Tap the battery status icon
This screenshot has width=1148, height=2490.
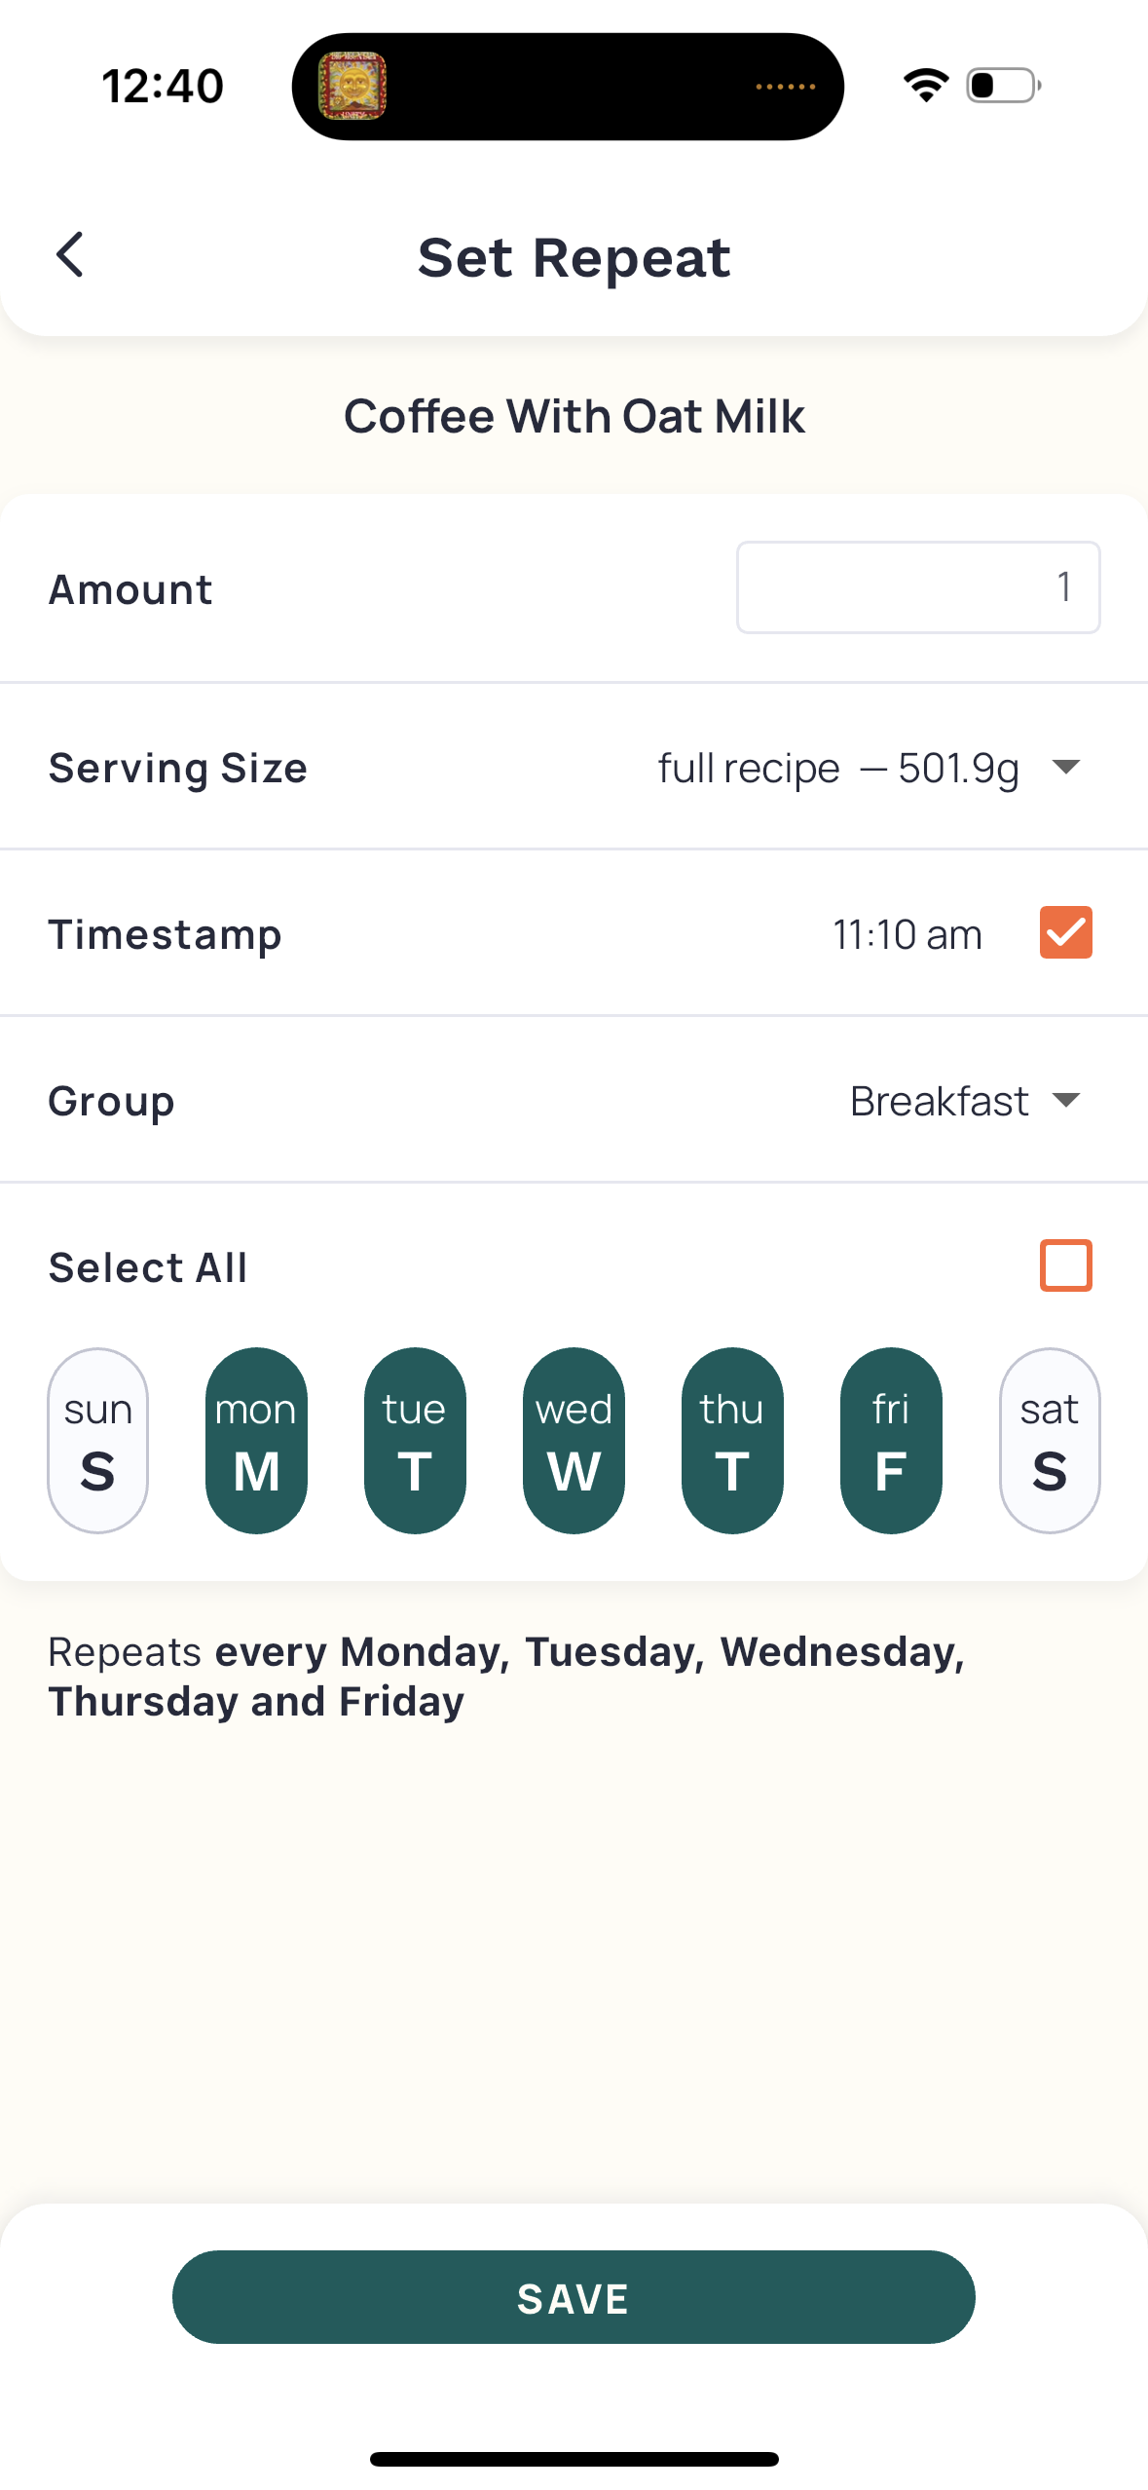(1003, 86)
